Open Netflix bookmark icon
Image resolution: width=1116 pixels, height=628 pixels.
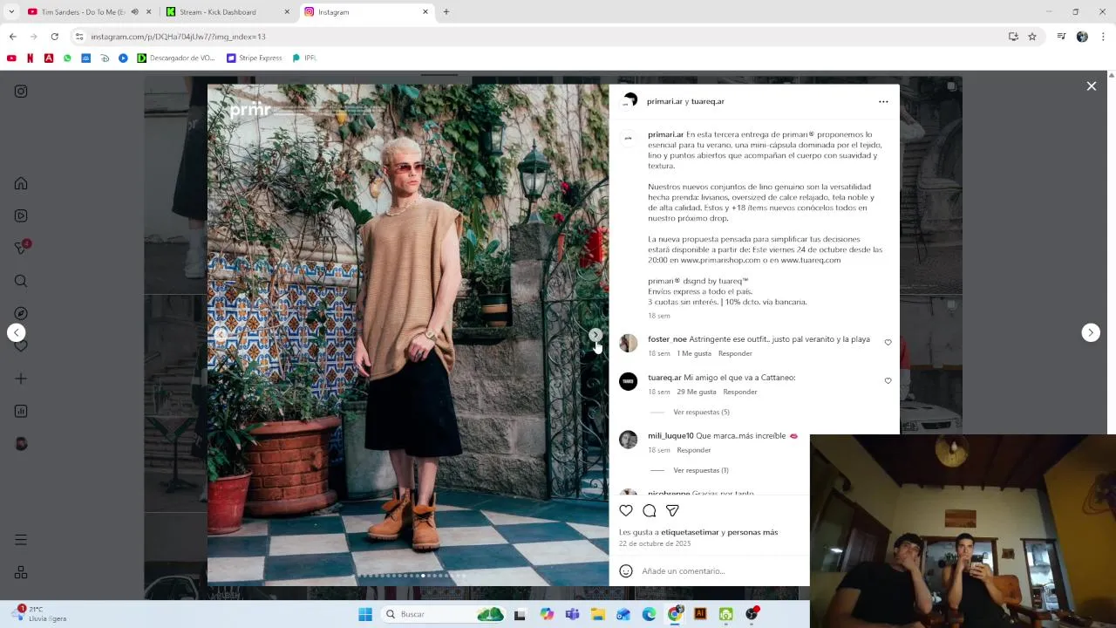[x=30, y=58]
